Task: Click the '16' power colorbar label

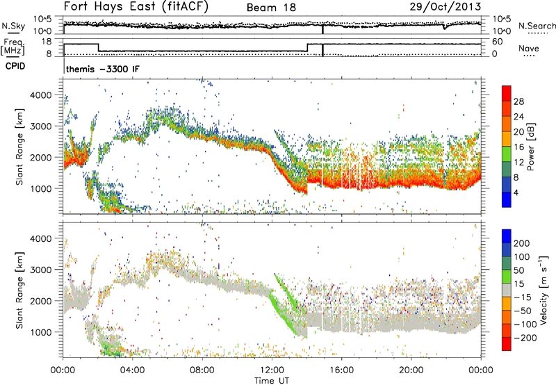Action: [x=518, y=147]
